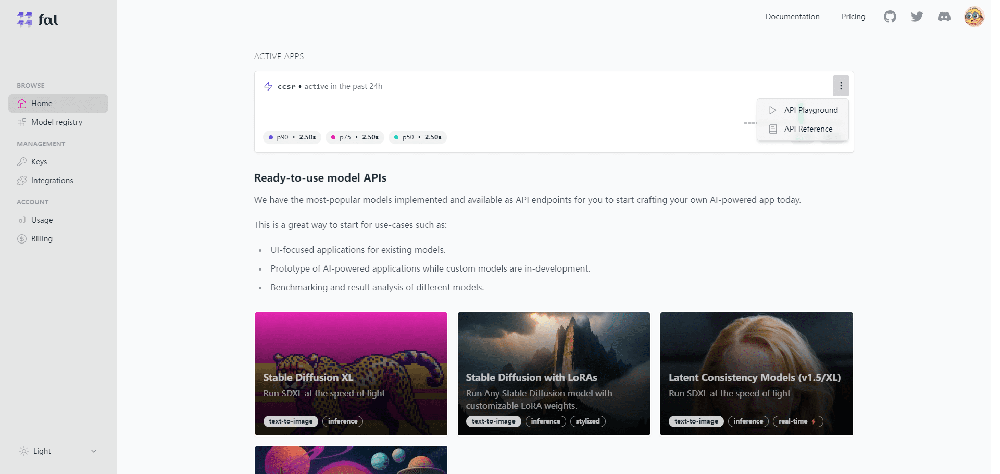This screenshot has width=1000, height=474.
Task: Click the lightning bolt icon beside ccsr
Action: coord(268,86)
